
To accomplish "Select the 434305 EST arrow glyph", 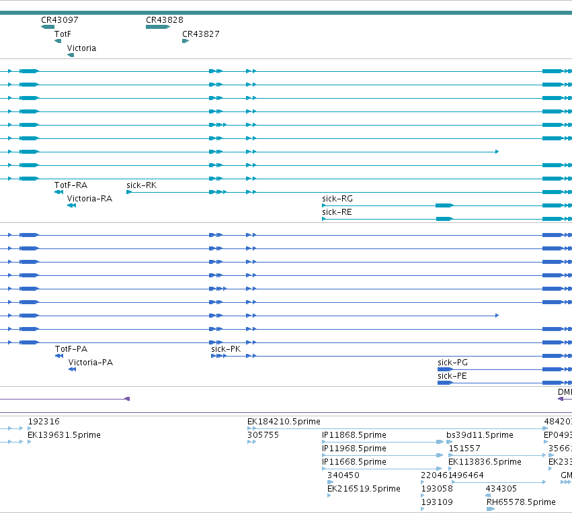I will tap(488, 496).
